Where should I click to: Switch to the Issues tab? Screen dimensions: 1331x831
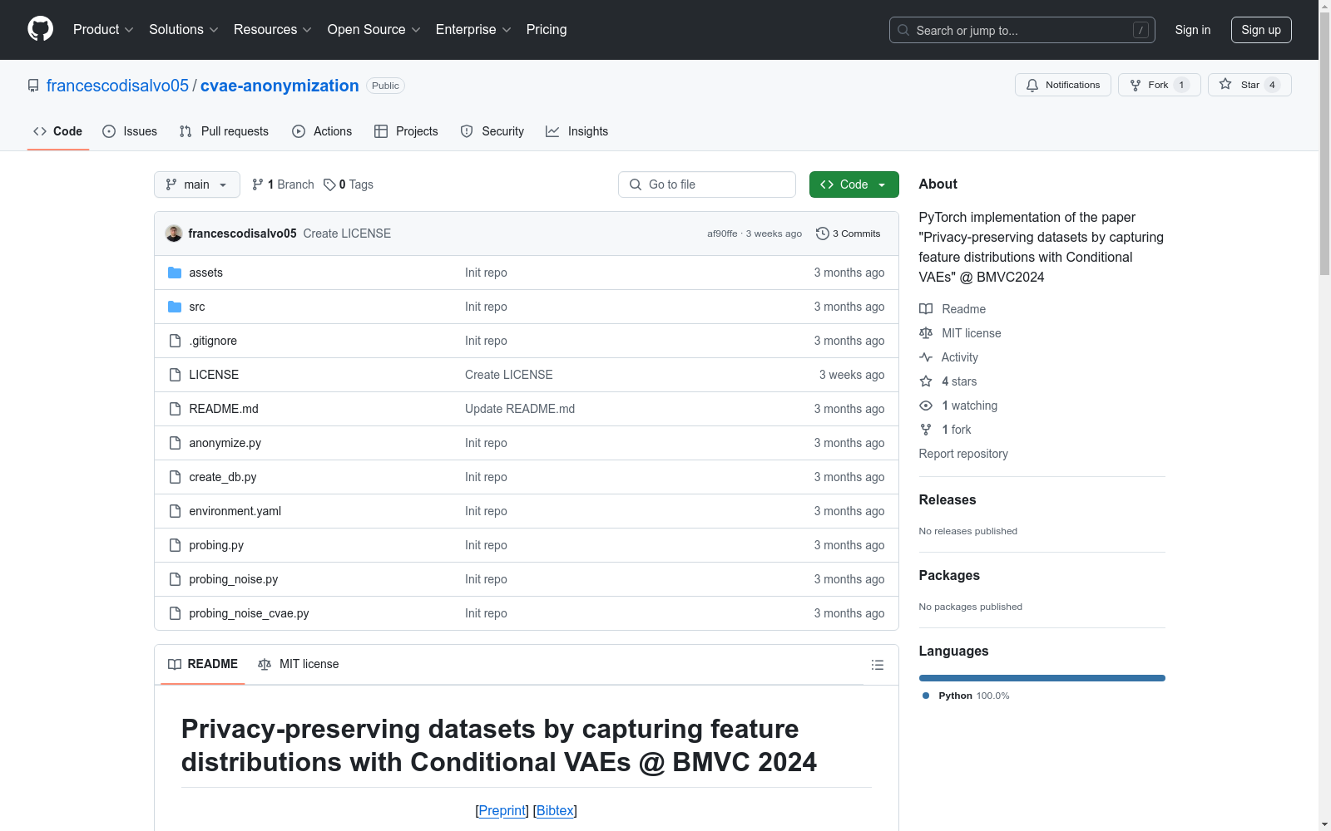click(130, 131)
